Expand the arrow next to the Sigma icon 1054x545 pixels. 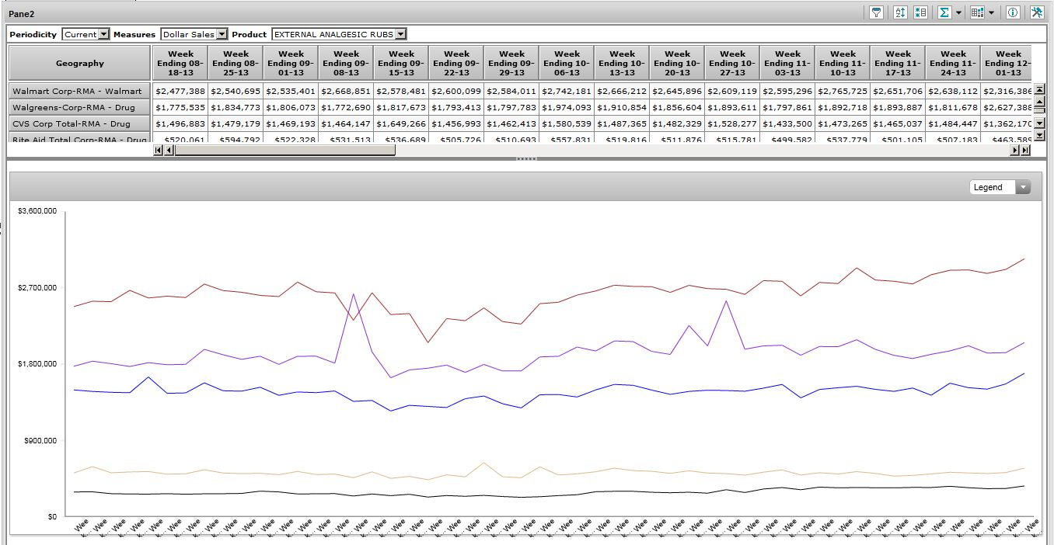pos(958,12)
